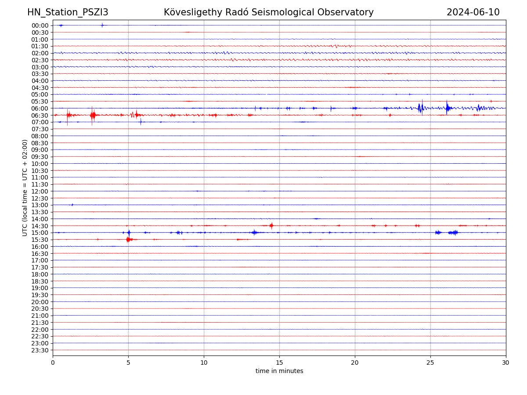The height and width of the screenshot is (395, 527).
Task: Click the 2024-06-10 date label
Action: [x=473, y=12]
